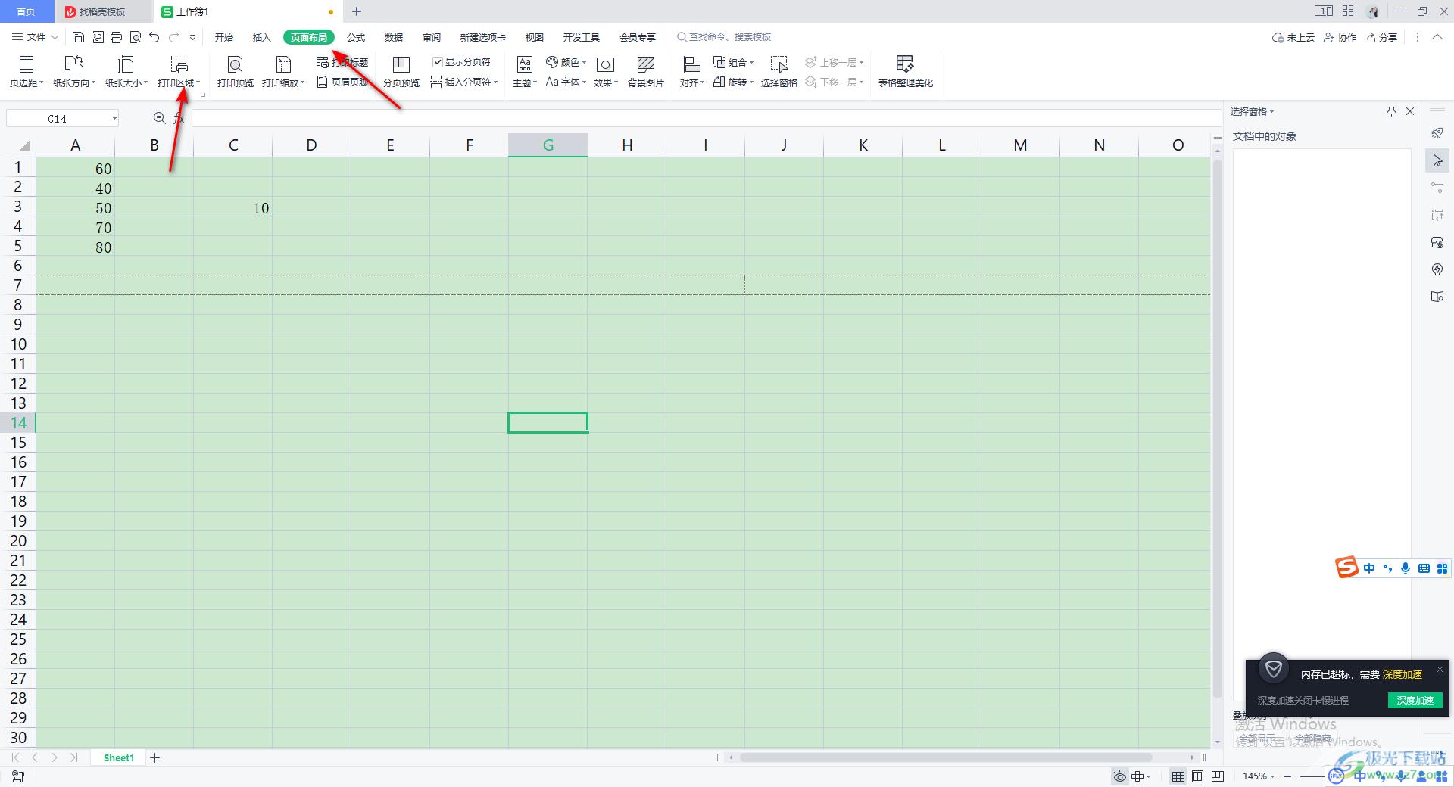The width and height of the screenshot is (1454, 787).
Task: Expand the Aa 字体 theme fonts dropdown
Action: point(584,82)
